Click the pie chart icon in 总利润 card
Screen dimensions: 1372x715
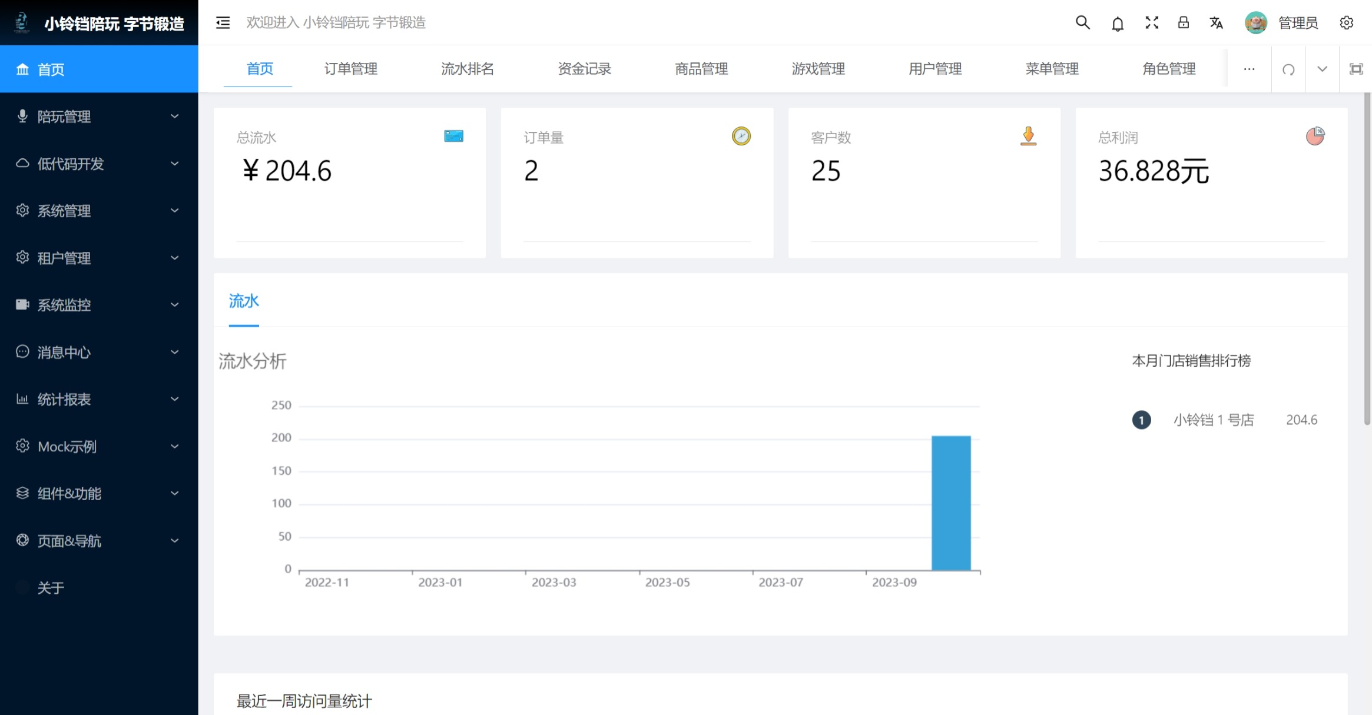click(x=1315, y=136)
